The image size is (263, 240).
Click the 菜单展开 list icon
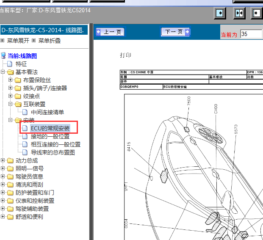coord(3,41)
